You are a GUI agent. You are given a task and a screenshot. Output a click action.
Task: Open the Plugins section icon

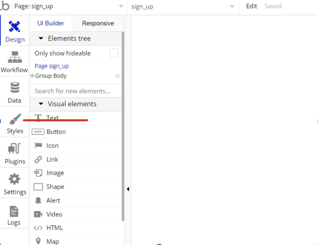(15, 149)
